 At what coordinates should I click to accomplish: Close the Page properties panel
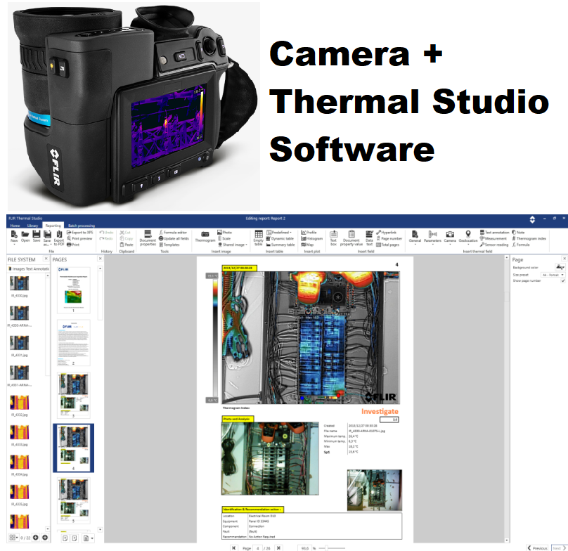564,259
